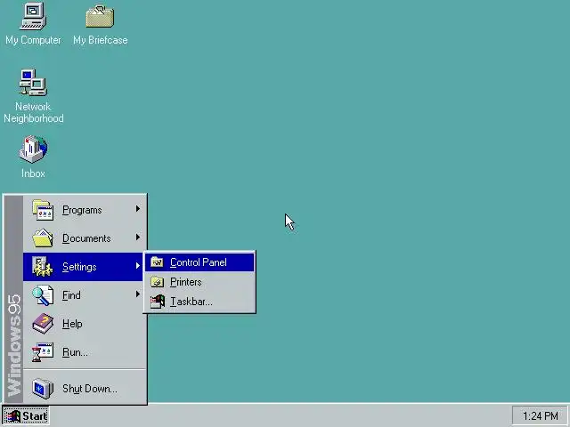The height and width of the screenshot is (427, 570).
Task: Choose Taskbar... from Settings submenu
Action: [x=199, y=302]
